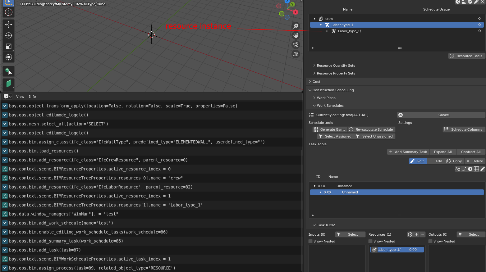This screenshot has height=272, width=486.
Task: Collapse the parent XXX Unnamed summary task
Action: click(x=314, y=186)
